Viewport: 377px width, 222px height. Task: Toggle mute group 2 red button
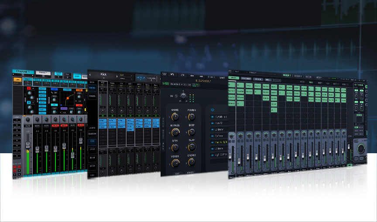coord(19,167)
